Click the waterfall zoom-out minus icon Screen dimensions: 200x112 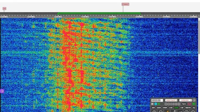point(161,111)
